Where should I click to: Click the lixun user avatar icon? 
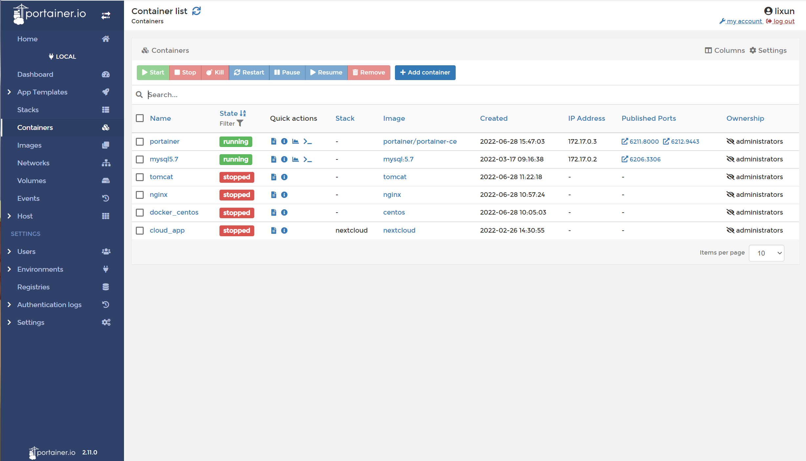[x=768, y=11]
